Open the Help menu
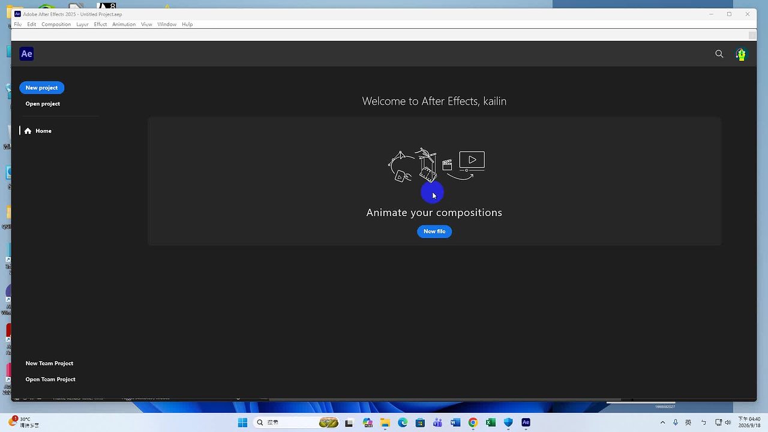 187,25
